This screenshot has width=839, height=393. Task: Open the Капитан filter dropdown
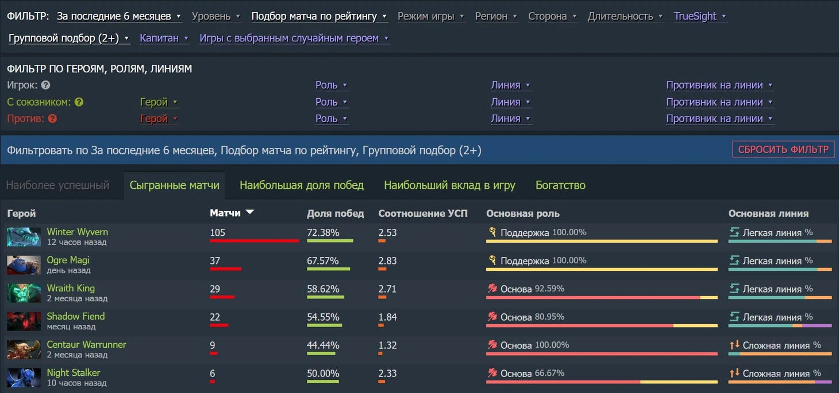coord(164,38)
